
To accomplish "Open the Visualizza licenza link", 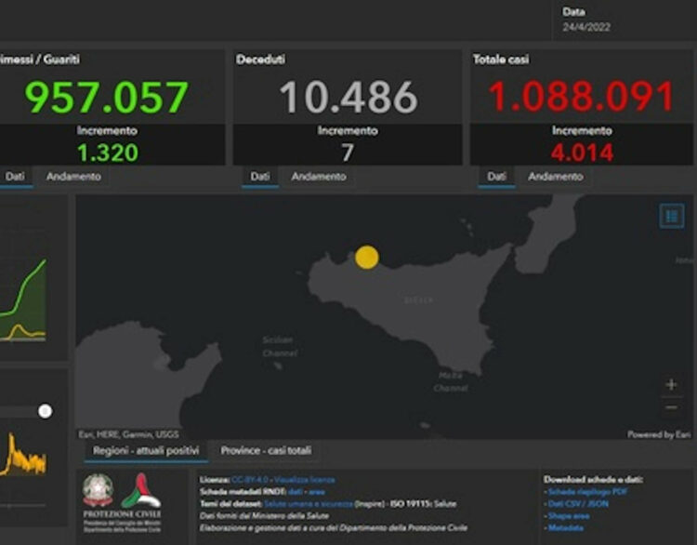I will [x=305, y=480].
